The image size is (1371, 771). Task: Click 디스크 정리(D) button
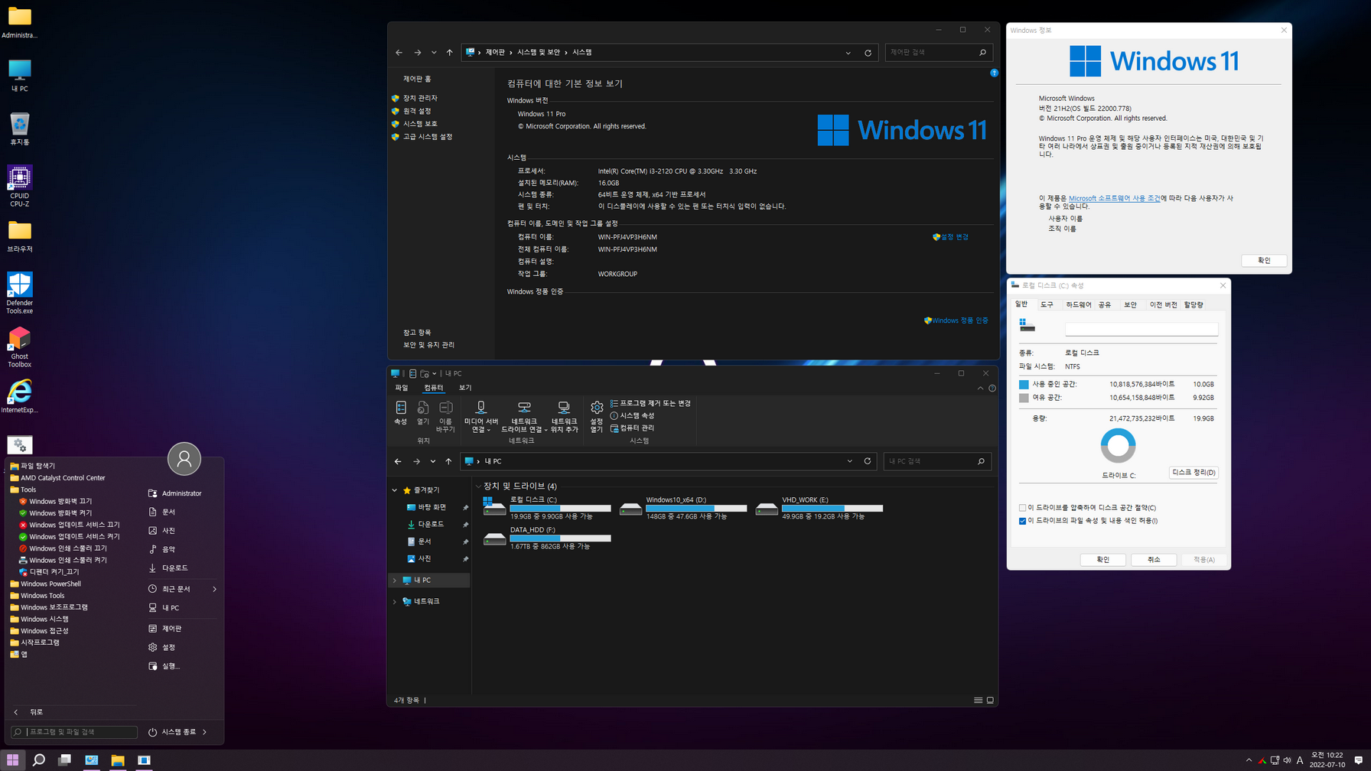pos(1194,473)
